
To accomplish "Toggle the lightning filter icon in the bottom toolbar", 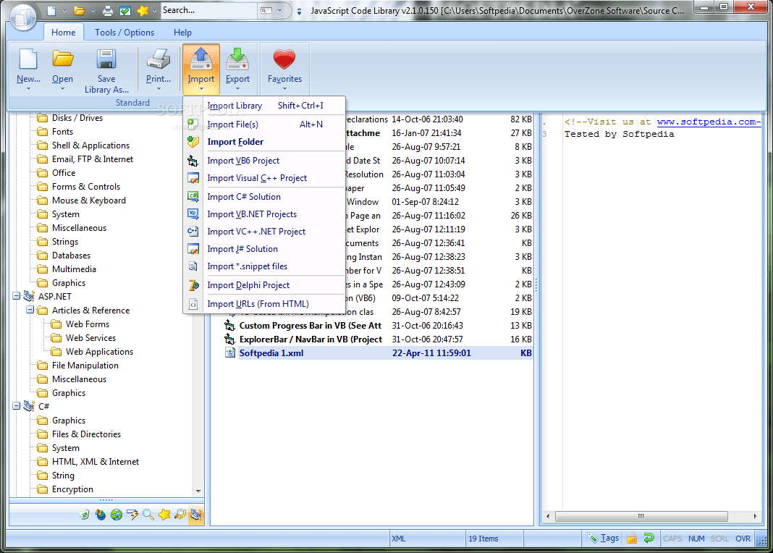I will point(132,514).
